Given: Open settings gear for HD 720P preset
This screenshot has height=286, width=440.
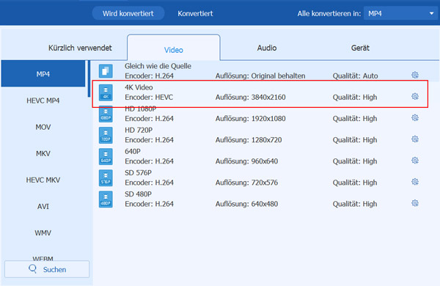Looking at the screenshot, I should click(415, 139).
